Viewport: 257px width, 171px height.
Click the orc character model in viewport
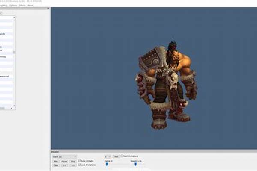pos(166,85)
